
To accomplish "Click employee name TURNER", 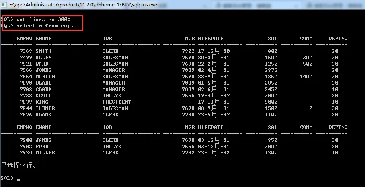I will coord(45,108).
